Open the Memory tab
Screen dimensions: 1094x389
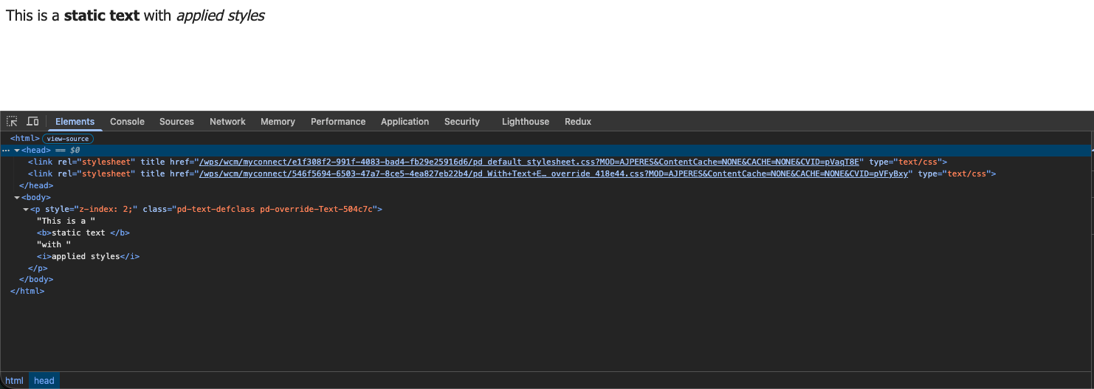pyautogui.click(x=278, y=121)
